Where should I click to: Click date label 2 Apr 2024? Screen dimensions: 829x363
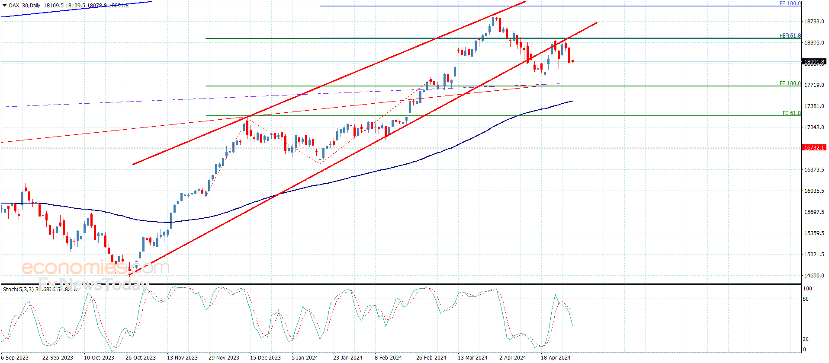click(513, 357)
